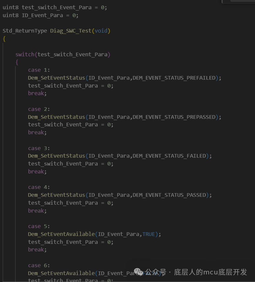Click DEM_EVENT_STATUS_PASSED in case 4
The image size is (255, 282).
[169, 195]
